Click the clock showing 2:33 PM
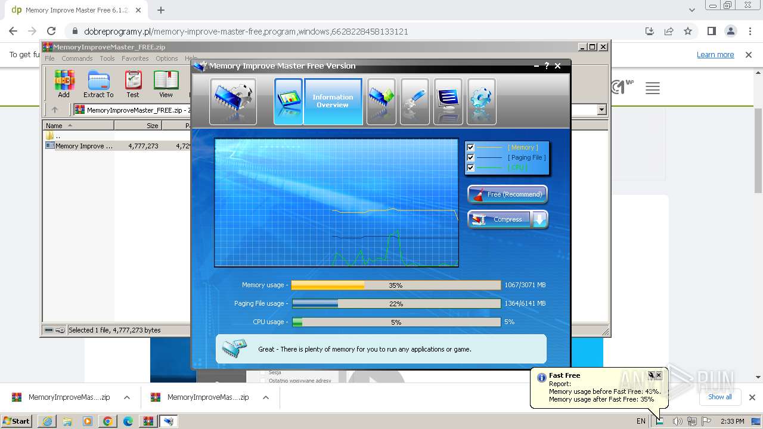763x429 pixels. coord(733,421)
